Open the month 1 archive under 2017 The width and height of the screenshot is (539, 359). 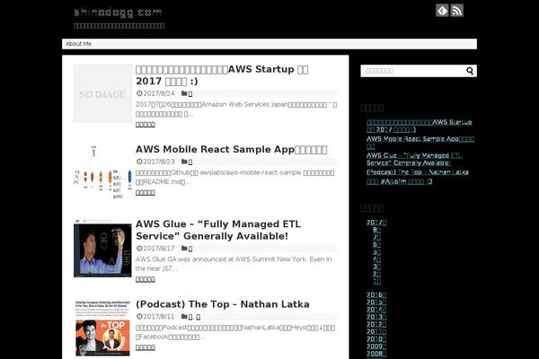point(376,282)
